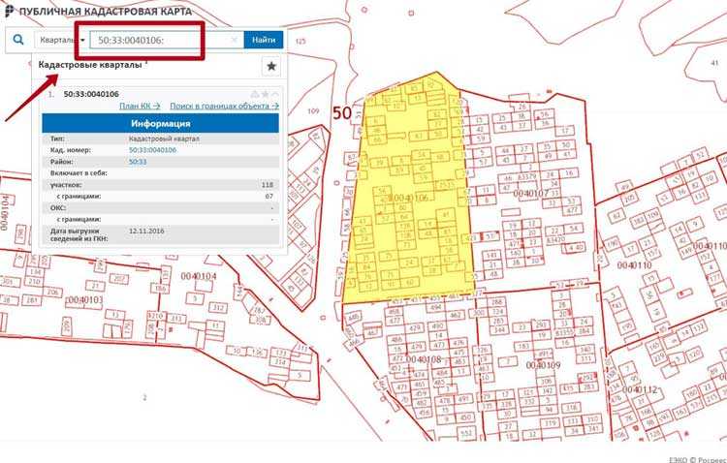This screenshot has width=727, height=463.
Task: Click the favorites star button
Action: pyautogui.click(x=271, y=66)
